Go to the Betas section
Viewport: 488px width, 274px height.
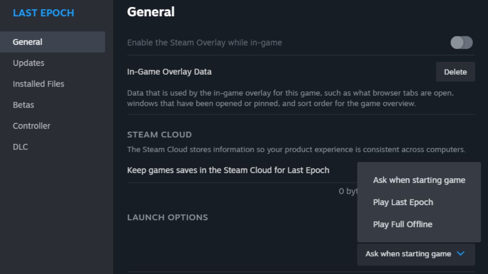(24, 105)
